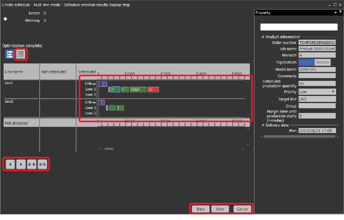Screen dimensions: 344x220
Task: Select the unlabeled green job in Line3
Action: click(x=112, y=108)
